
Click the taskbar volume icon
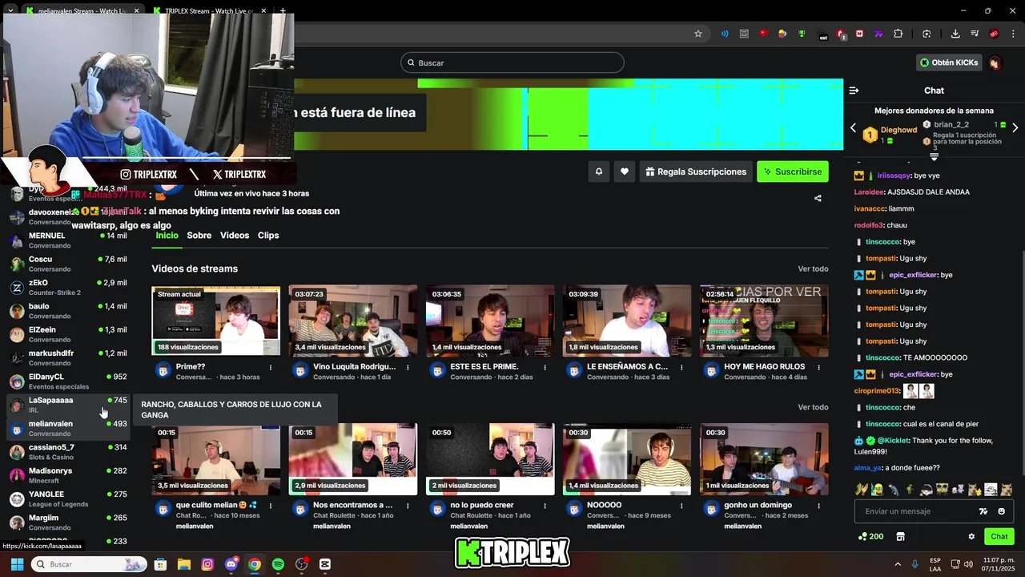969,564
